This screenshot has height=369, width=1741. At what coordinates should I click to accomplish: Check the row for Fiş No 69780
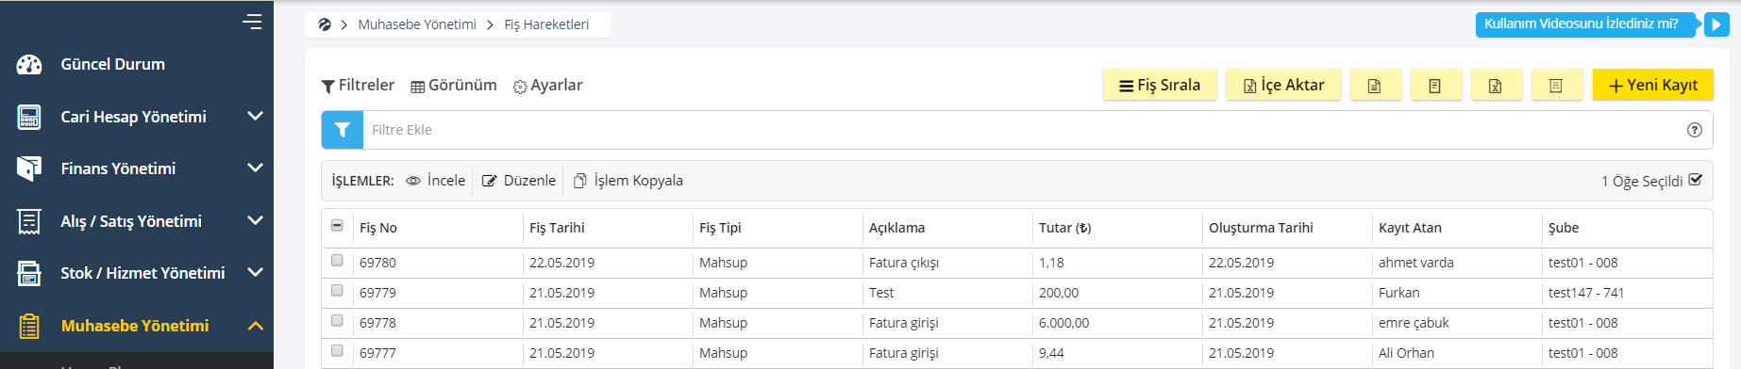pyautogui.click(x=338, y=261)
